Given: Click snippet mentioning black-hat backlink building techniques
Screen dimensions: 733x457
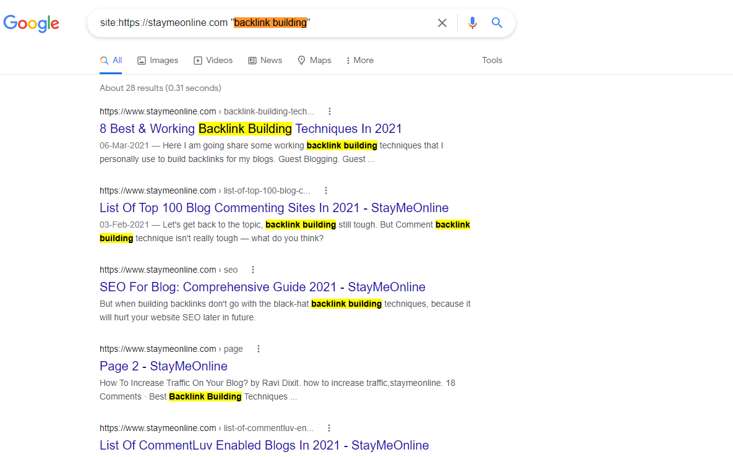Looking at the screenshot, I should (285, 310).
